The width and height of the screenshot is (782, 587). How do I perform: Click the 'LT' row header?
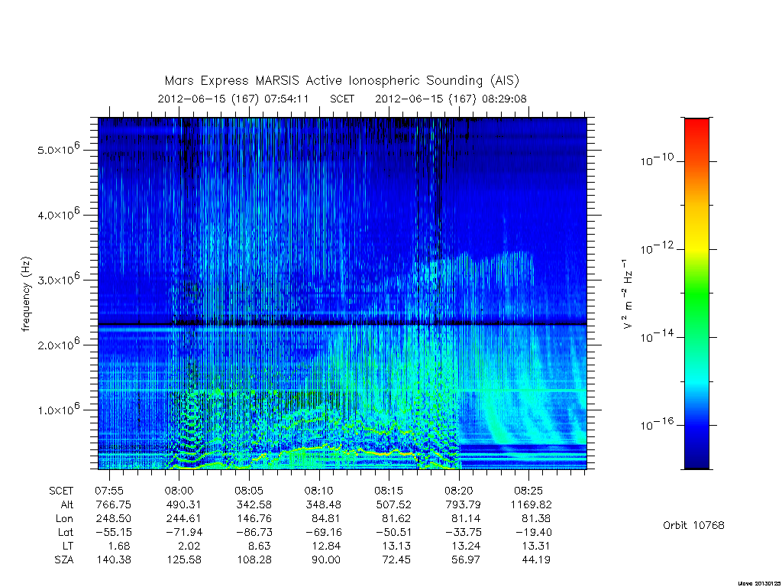[x=68, y=546]
